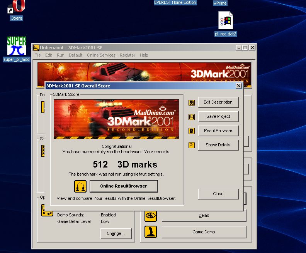The height and width of the screenshot is (253, 306).
Task: Open the File menu
Action: pos(37,55)
